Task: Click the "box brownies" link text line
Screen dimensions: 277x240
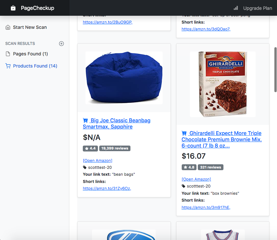Action: (210, 193)
